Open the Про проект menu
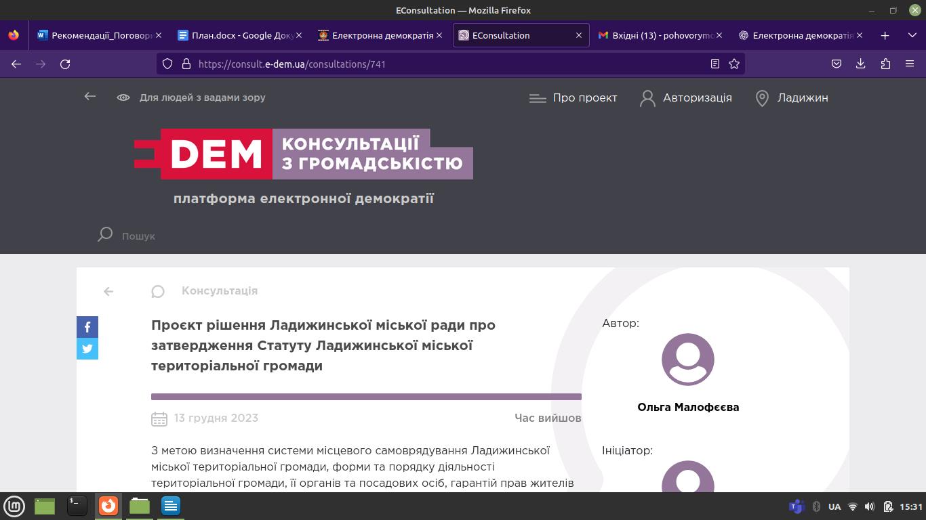926x520 pixels. click(x=585, y=97)
